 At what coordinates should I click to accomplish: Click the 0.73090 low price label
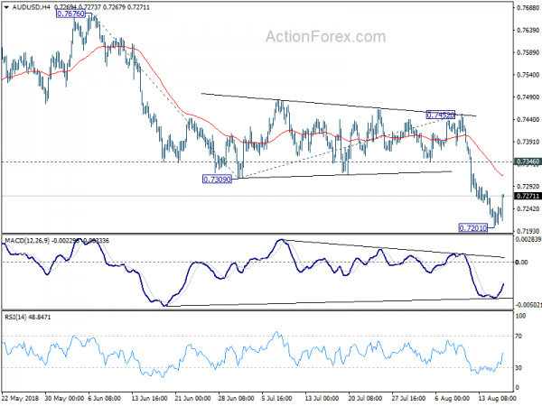[x=217, y=180]
